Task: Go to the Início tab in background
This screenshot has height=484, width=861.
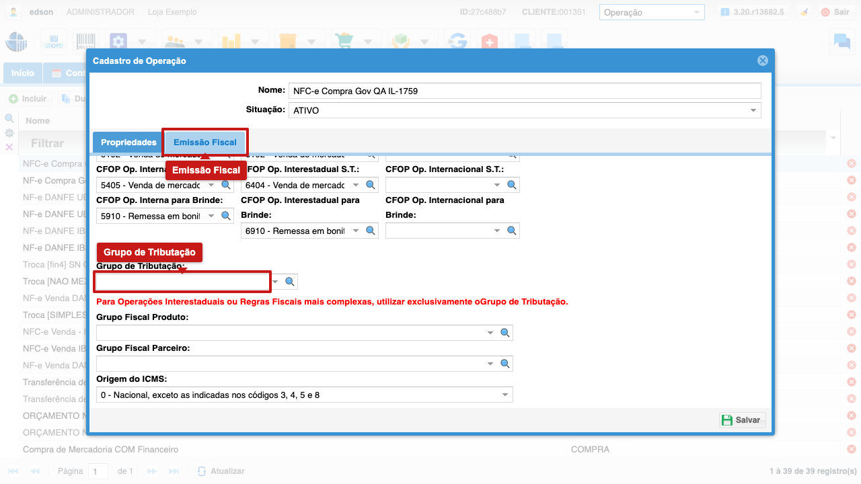Action: coord(23,73)
